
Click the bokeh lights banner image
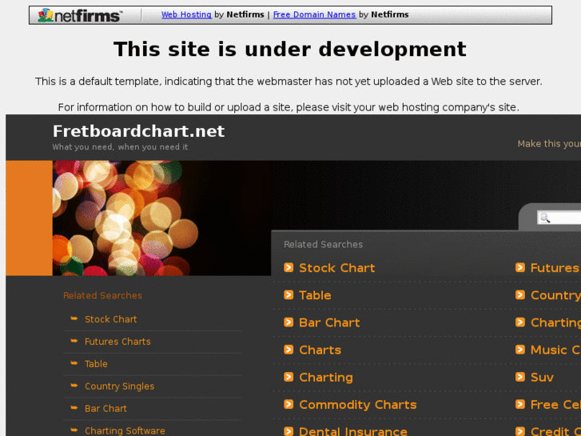click(161, 218)
